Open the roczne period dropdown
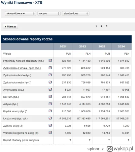Screen dimensions: 135x152 [49, 13]
